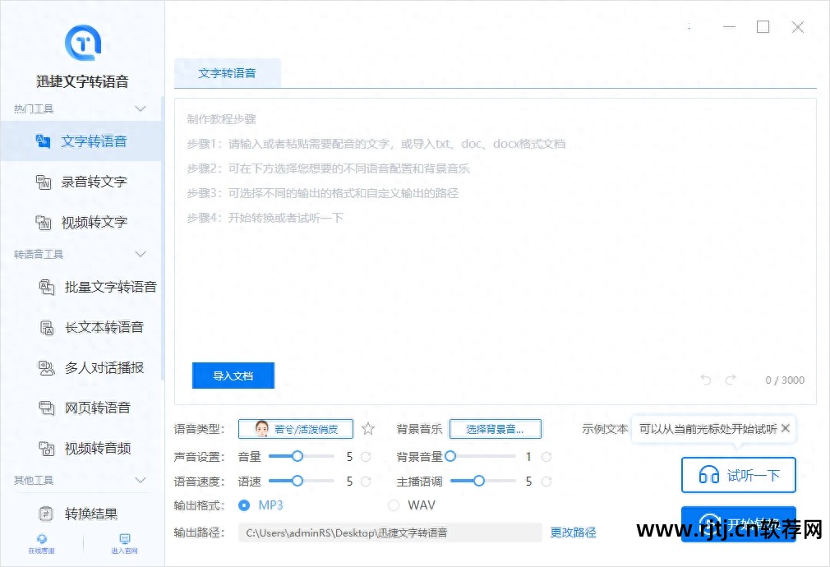Click the 输出路径 path field
Screen dimensions: 830x567
(x=390, y=532)
